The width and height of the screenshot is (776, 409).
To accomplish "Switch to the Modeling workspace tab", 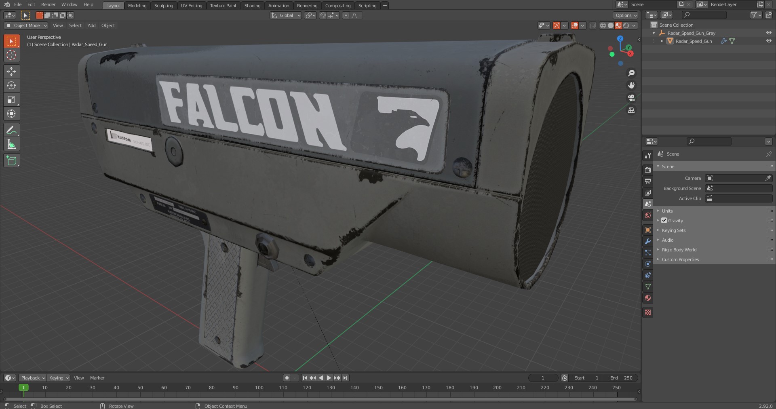I will click(x=137, y=6).
